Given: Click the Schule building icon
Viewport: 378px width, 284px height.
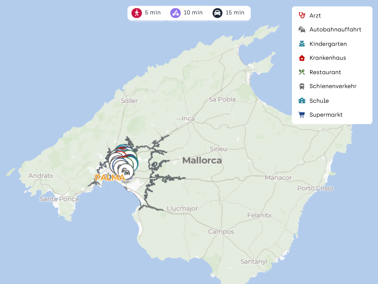Looking at the screenshot, I should (x=302, y=101).
